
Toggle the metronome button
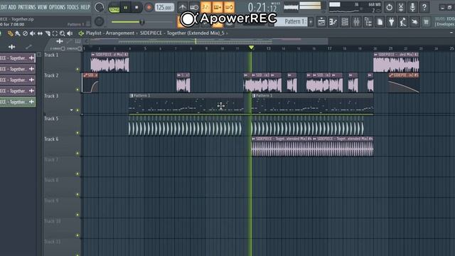tap(183, 7)
